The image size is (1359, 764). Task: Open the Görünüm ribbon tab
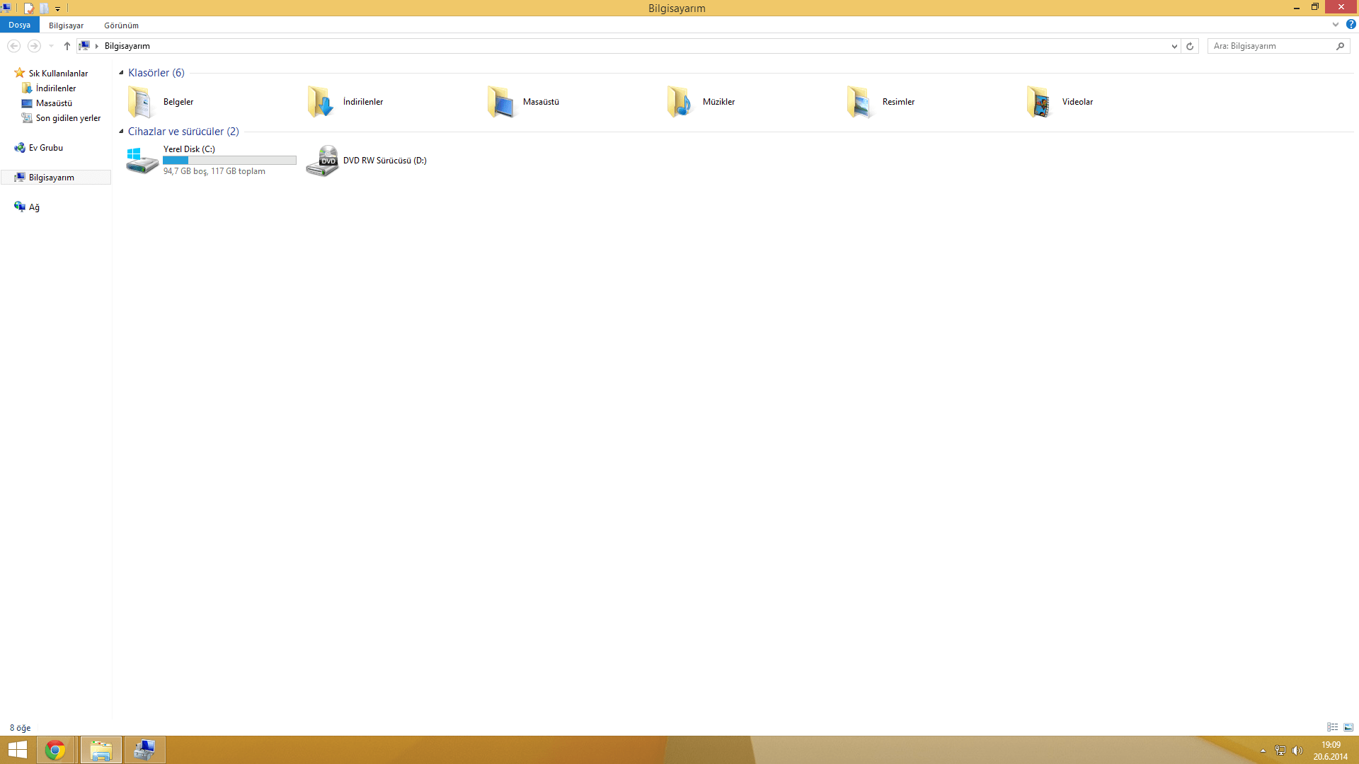(121, 25)
